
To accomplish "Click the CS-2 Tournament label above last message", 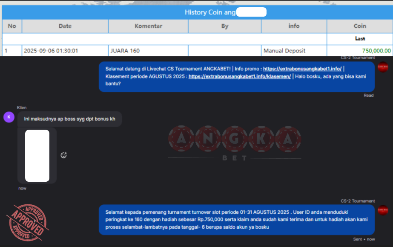I will tap(358, 201).
